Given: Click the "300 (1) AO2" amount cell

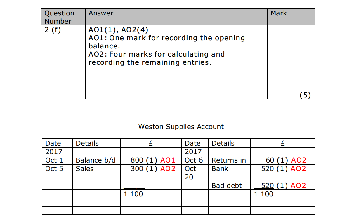Looking at the screenshot, I should click(153, 169).
